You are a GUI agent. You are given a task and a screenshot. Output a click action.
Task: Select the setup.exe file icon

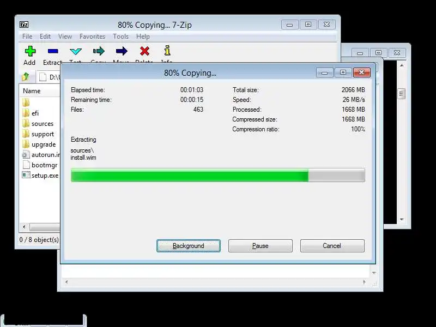[26, 175]
